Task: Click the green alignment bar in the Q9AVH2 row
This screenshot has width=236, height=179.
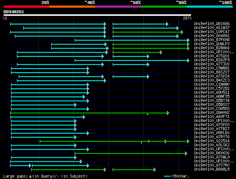Action: pos(90,113)
